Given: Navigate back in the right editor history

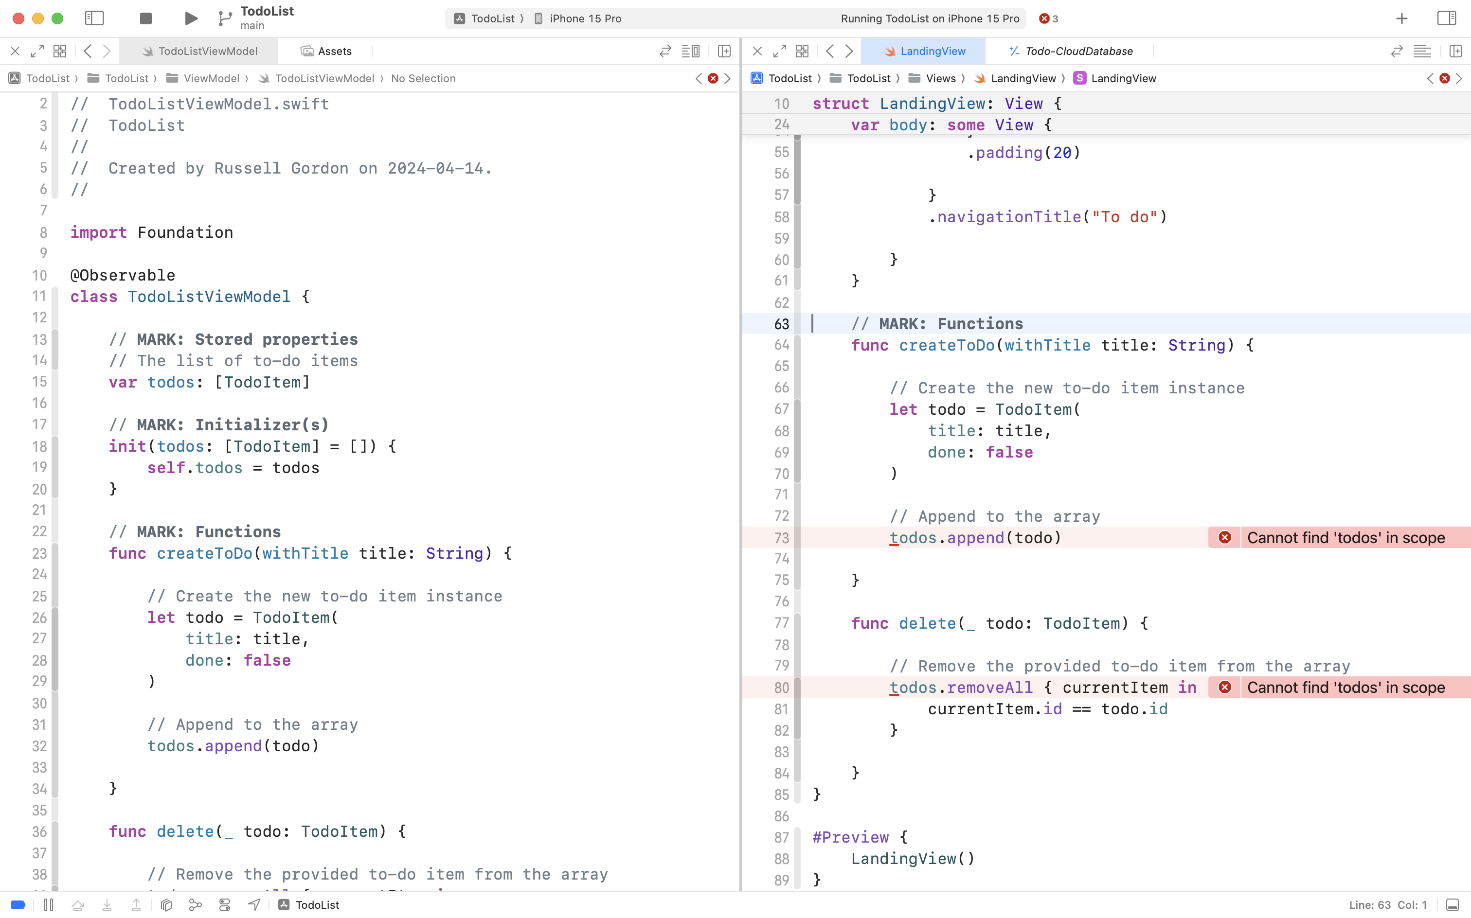Looking at the screenshot, I should (830, 51).
